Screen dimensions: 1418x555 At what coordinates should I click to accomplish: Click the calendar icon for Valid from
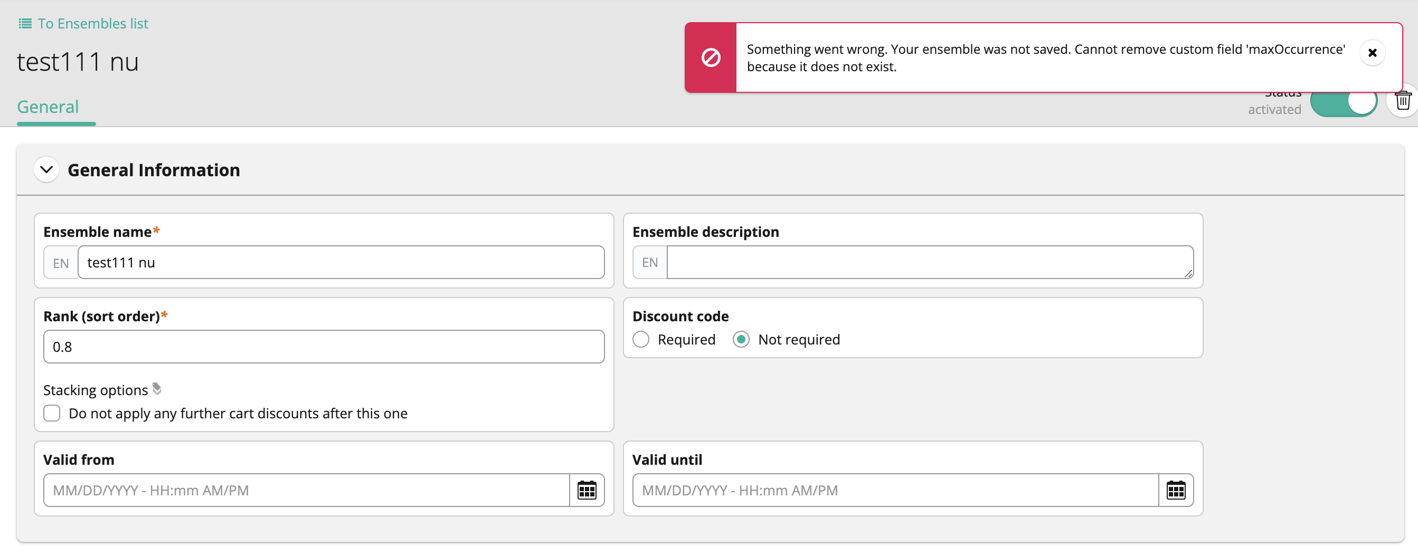click(x=587, y=490)
